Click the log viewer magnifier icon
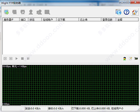Image resolution: width=140 pixels, height=112 pixels. (47, 12)
